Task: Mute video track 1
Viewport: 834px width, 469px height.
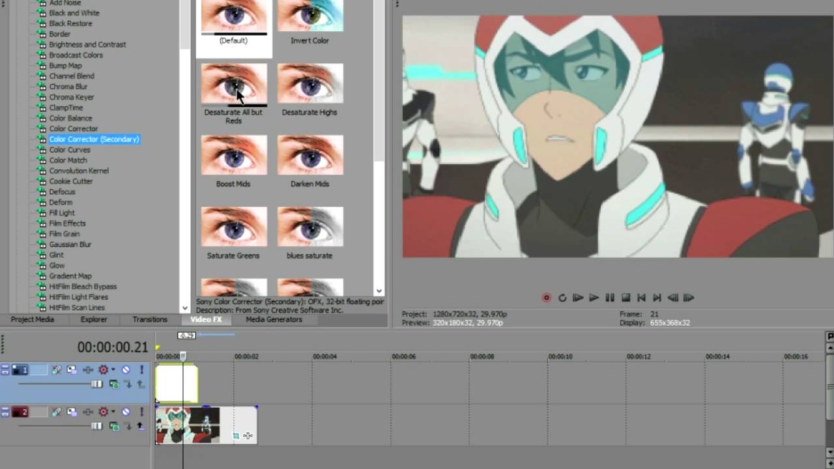Action: 126,370
